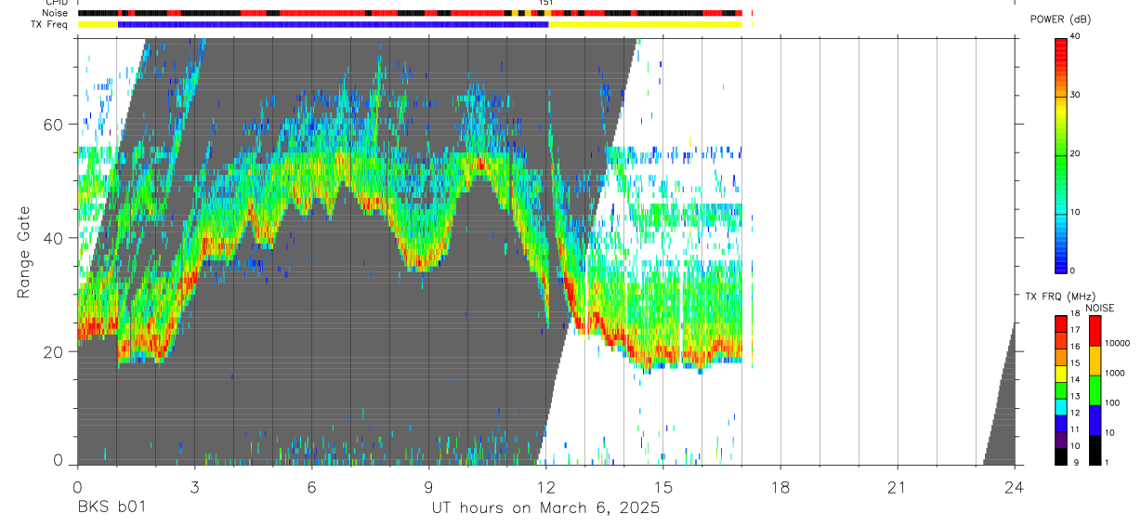This screenshot has height=527, width=1141.
Task: Click the "Range Gate" y-axis title
Action: [24, 253]
